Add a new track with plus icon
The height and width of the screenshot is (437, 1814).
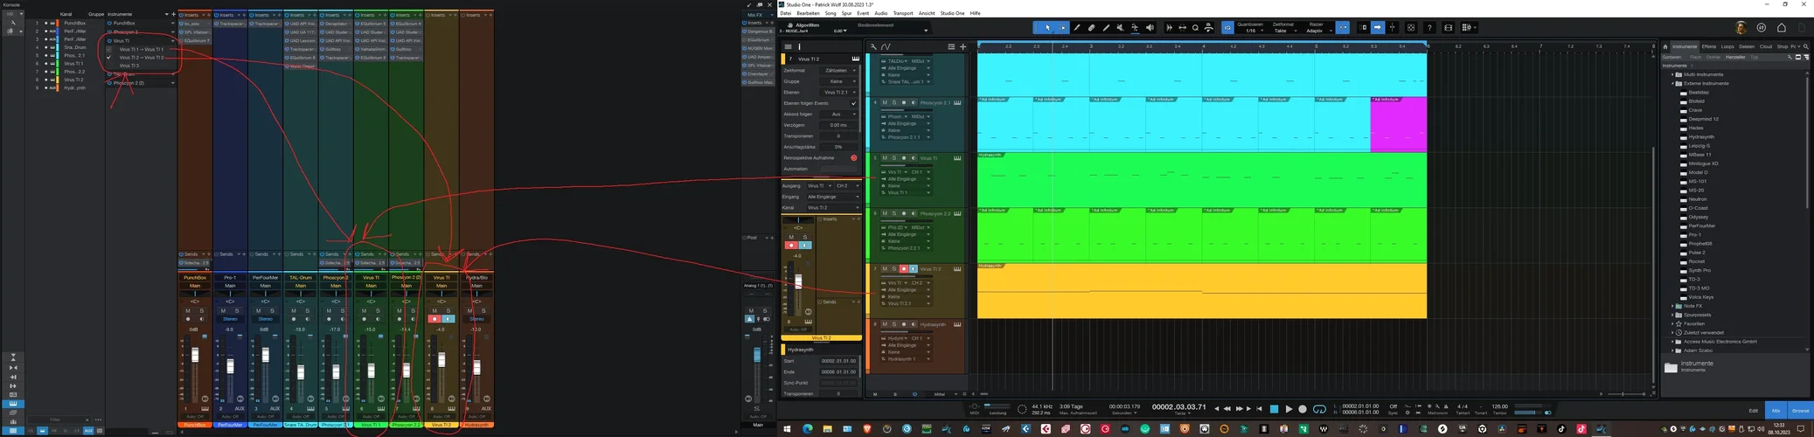click(x=963, y=46)
